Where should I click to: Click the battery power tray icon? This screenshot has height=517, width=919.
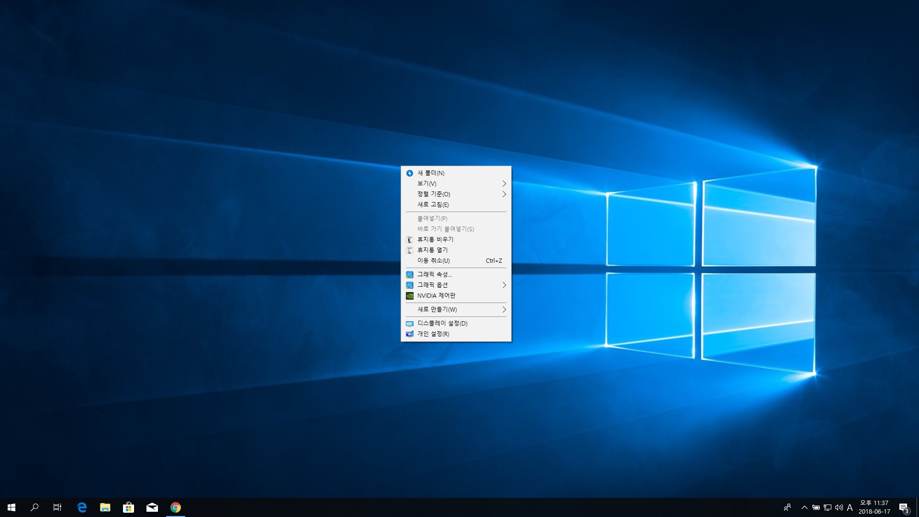point(816,507)
